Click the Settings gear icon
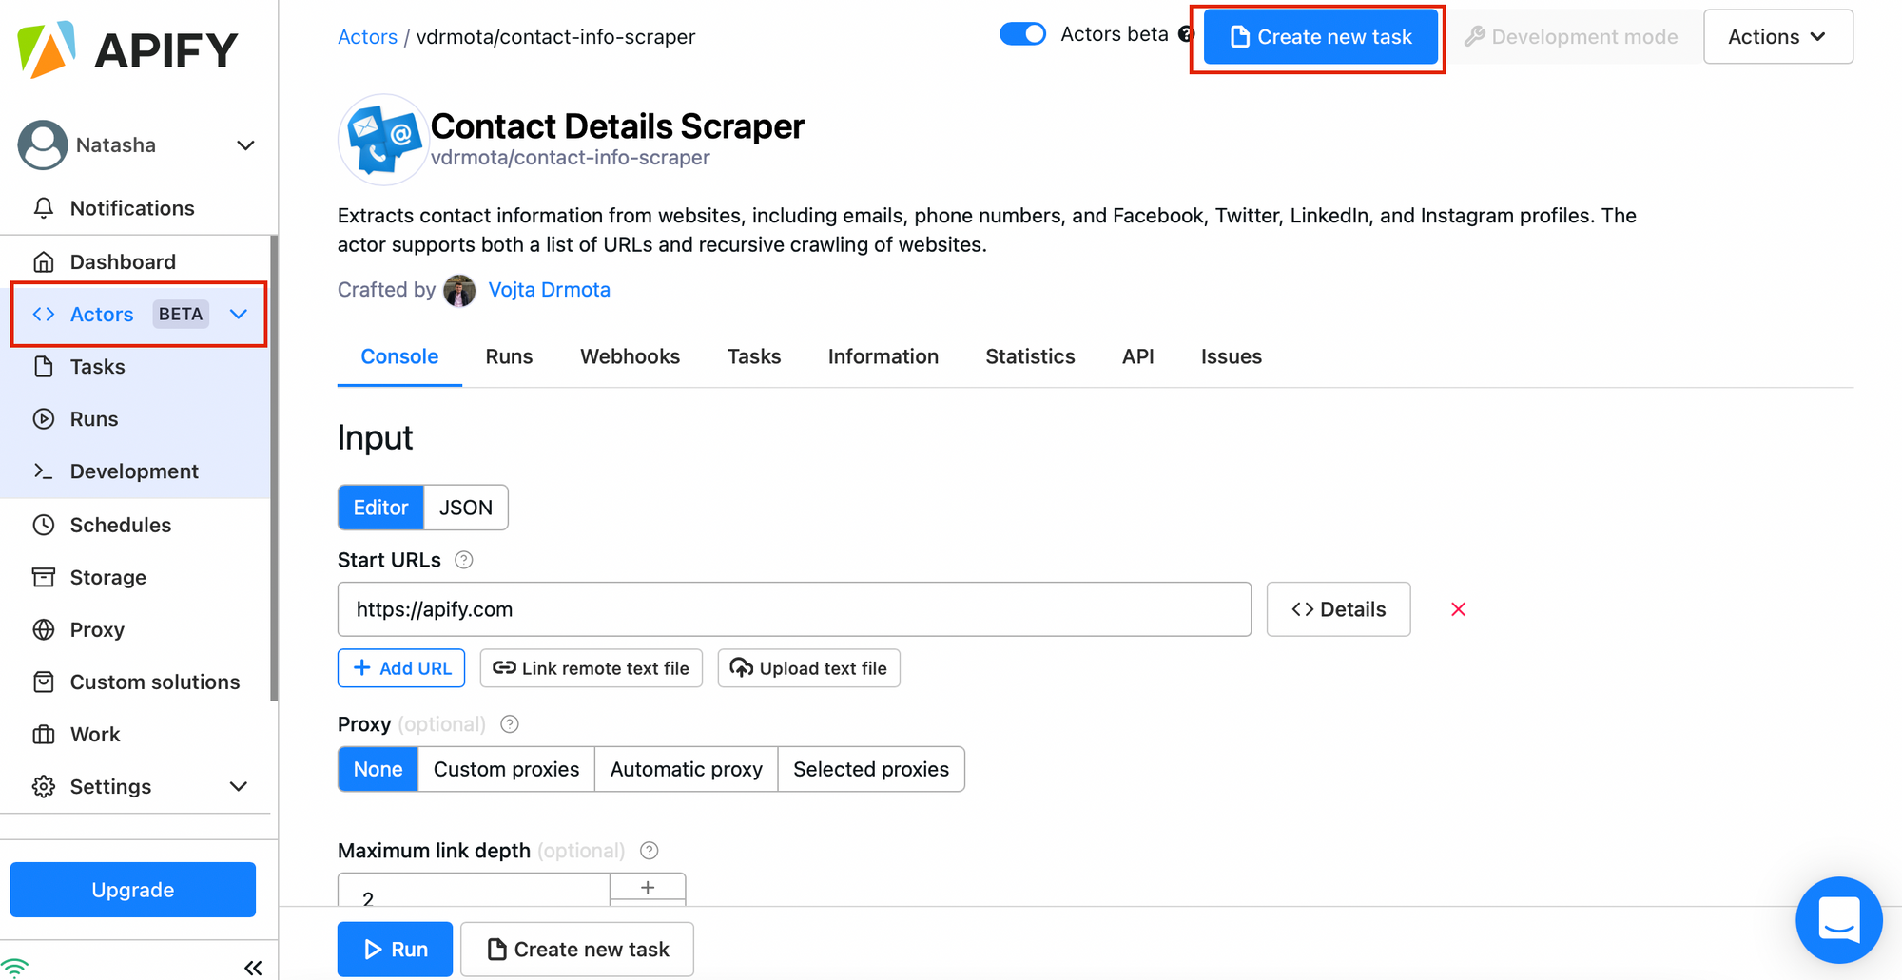Viewport: 1902px width, 980px height. (44, 786)
